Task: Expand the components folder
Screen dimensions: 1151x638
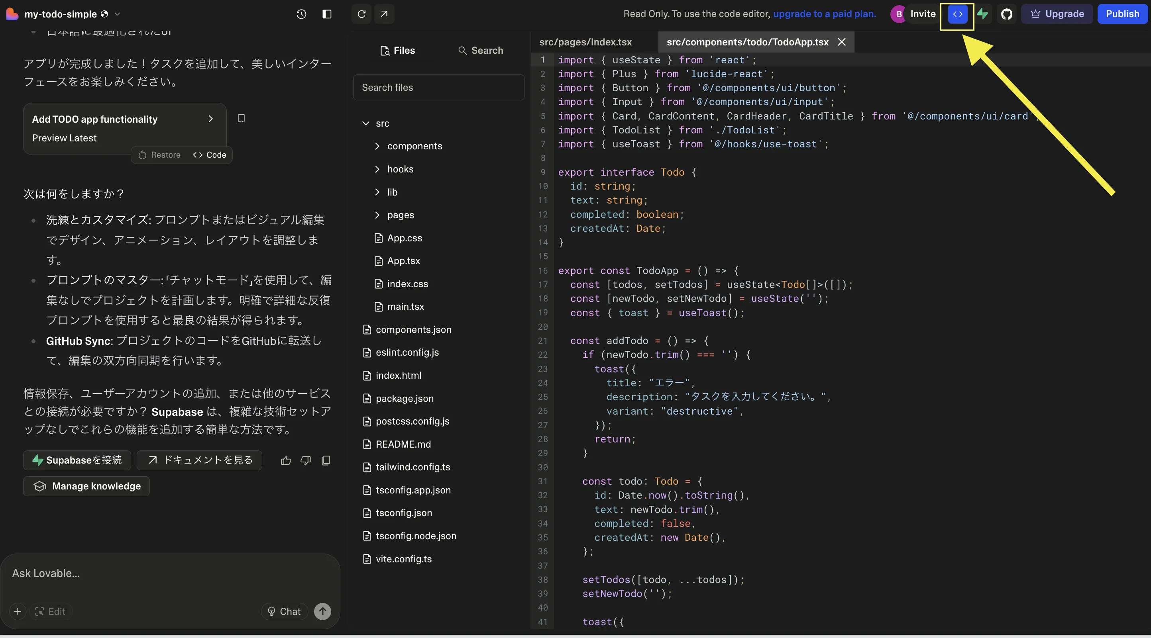Action: 377,146
